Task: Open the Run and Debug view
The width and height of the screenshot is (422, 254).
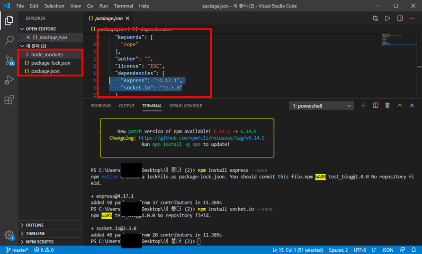Action: pyautogui.click(x=9, y=80)
